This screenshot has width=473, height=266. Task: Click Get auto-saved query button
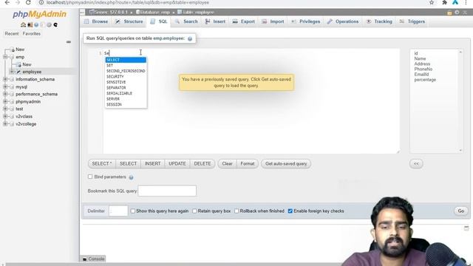click(286, 164)
